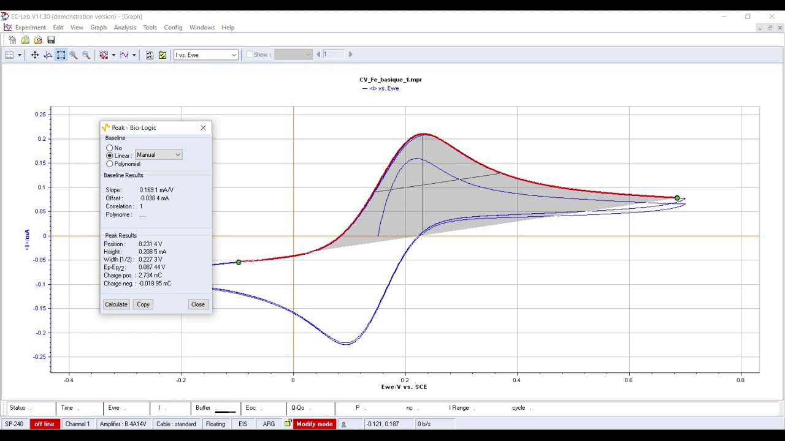Open the Help menu
The width and height of the screenshot is (785, 441).
tap(228, 28)
